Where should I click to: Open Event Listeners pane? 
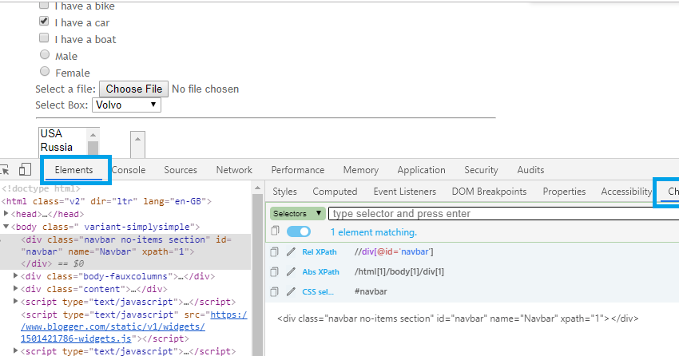pyautogui.click(x=405, y=192)
